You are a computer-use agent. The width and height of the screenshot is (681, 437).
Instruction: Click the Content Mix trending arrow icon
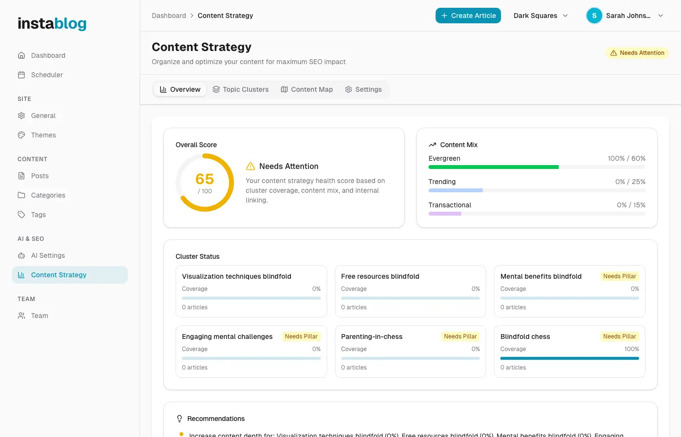pyautogui.click(x=432, y=144)
